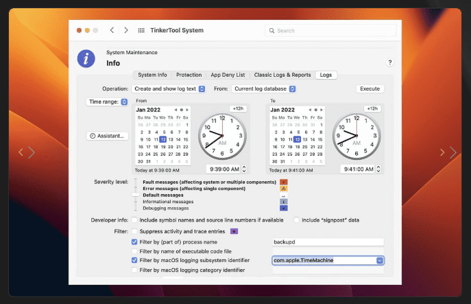Go back with the toolbar back arrow
This screenshot has height=304, width=471.
click(x=112, y=30)
